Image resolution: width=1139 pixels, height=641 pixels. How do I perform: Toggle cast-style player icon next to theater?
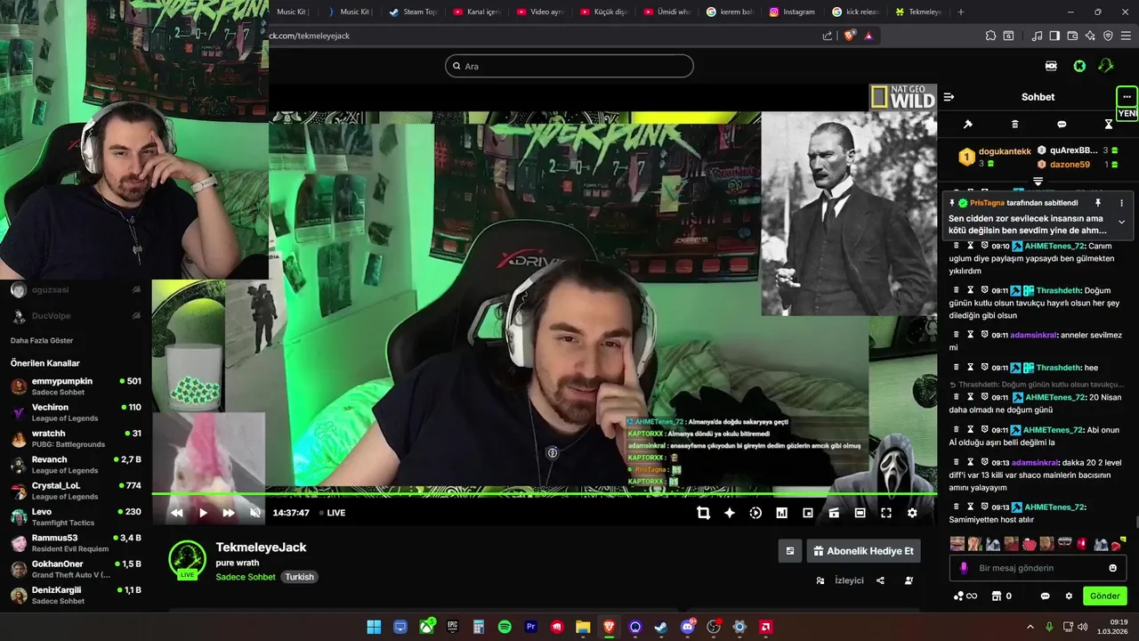click(x=834, y=513)
